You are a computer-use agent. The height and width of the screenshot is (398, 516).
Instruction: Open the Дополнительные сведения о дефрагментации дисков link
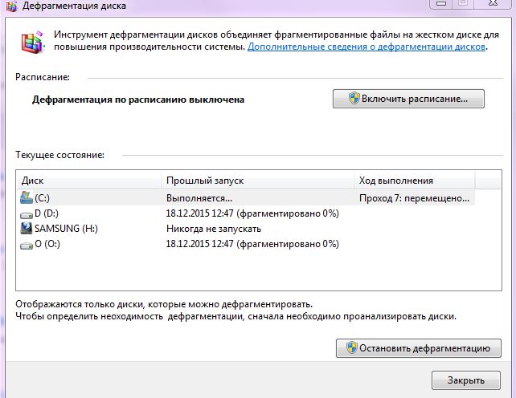[x=367, y=47]
